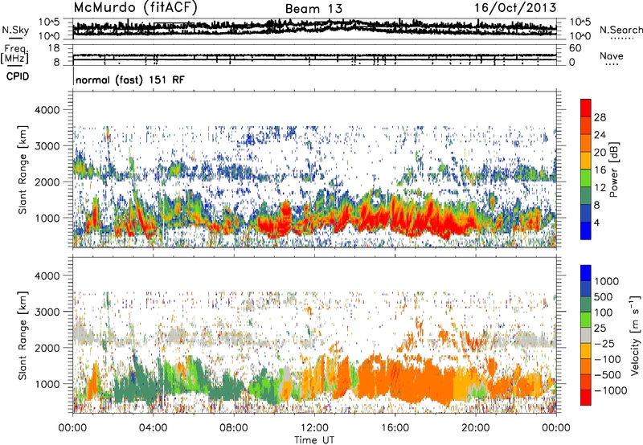Click the '60' Nave axis tick
The height and width of the screenshot is (445, 643).
tap(575, 48)
